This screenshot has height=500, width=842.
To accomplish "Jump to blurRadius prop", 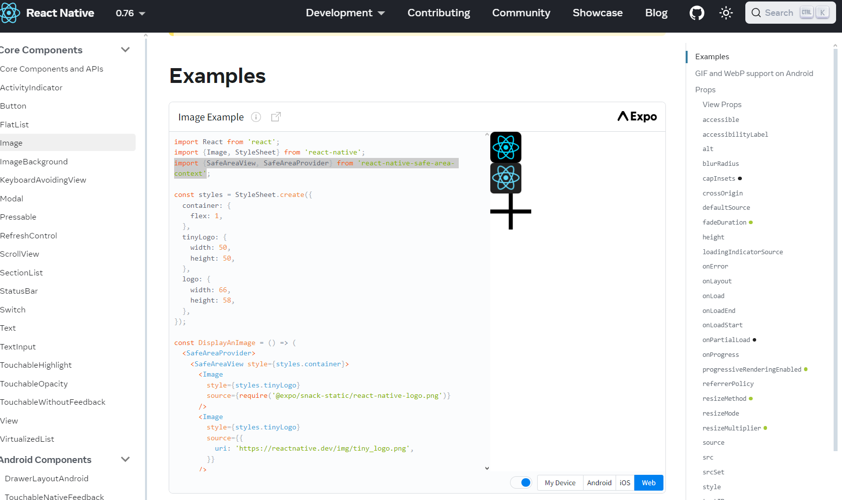I will (x=720, y=164).
